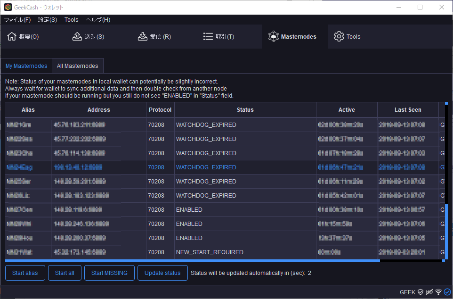
Task: Click the Update status button
Action: point(162,273)
